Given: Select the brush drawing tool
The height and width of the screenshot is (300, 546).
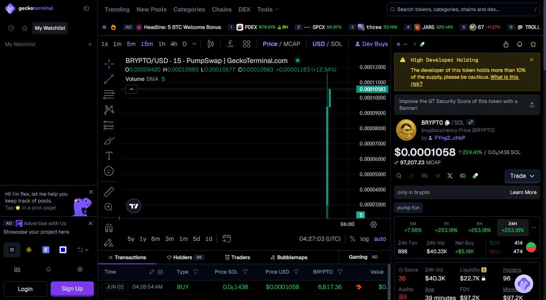Looking at the screenshot, I should pos(109,141).
